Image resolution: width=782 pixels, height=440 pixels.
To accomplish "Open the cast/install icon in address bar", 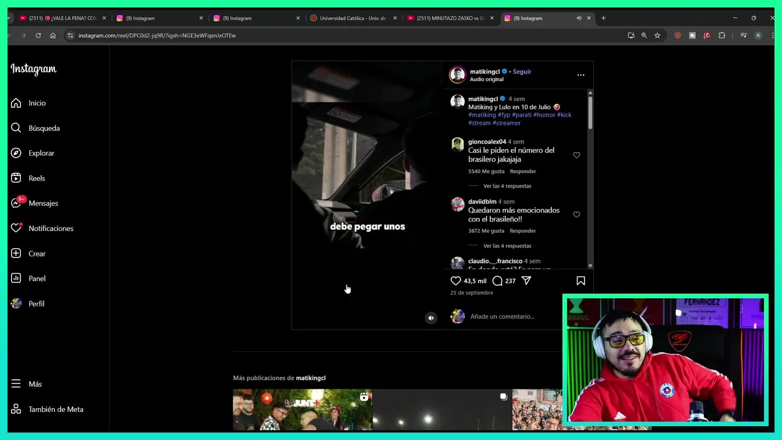I will (x=630, y=35).
